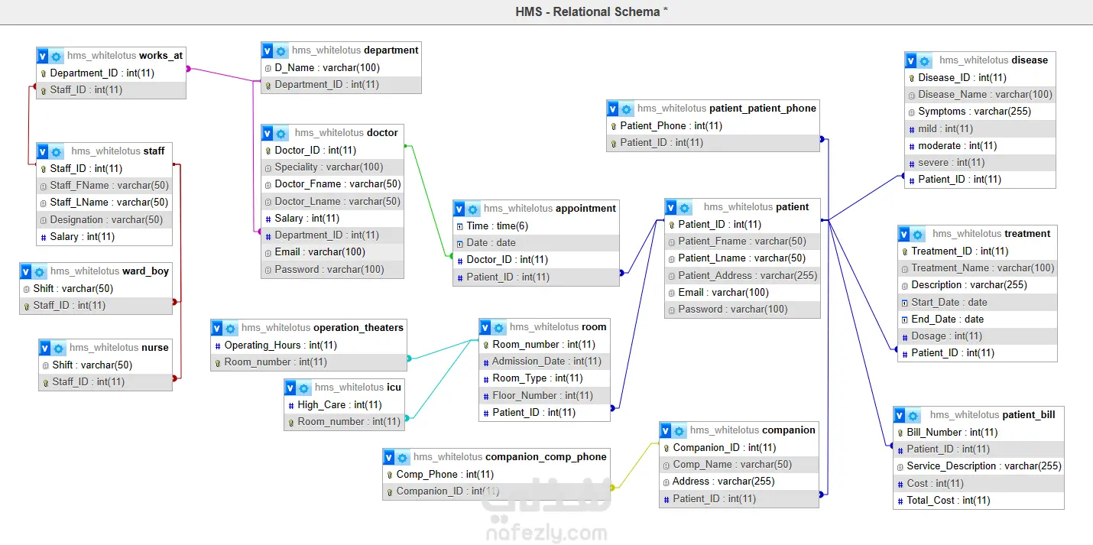The image size is (1093, 545).
Task: Select High_Care column in icu table
Action: tap(345, 405)
